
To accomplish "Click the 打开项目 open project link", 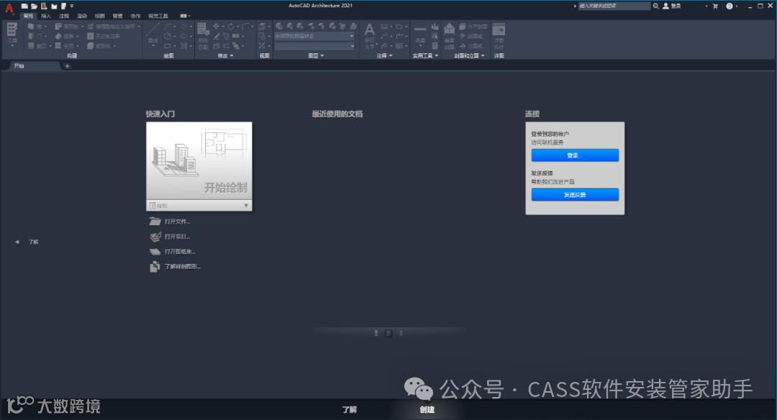I will click(x=170, y=236).
